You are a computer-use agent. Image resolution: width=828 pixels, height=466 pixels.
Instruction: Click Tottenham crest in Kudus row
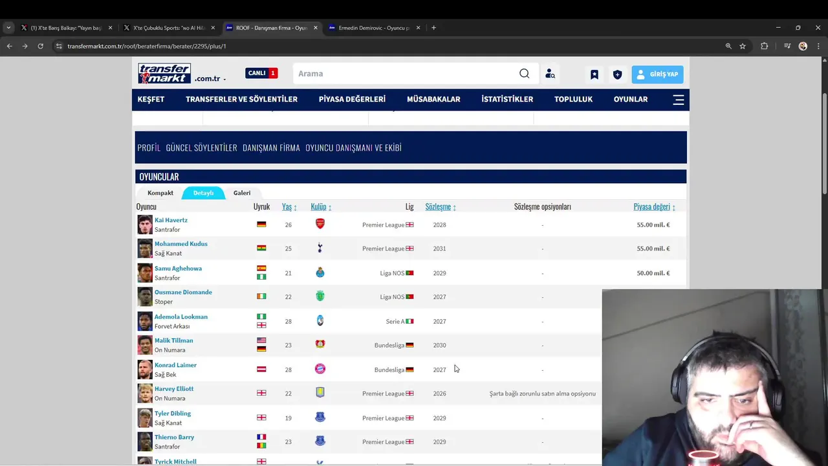(x=320, y=248)
